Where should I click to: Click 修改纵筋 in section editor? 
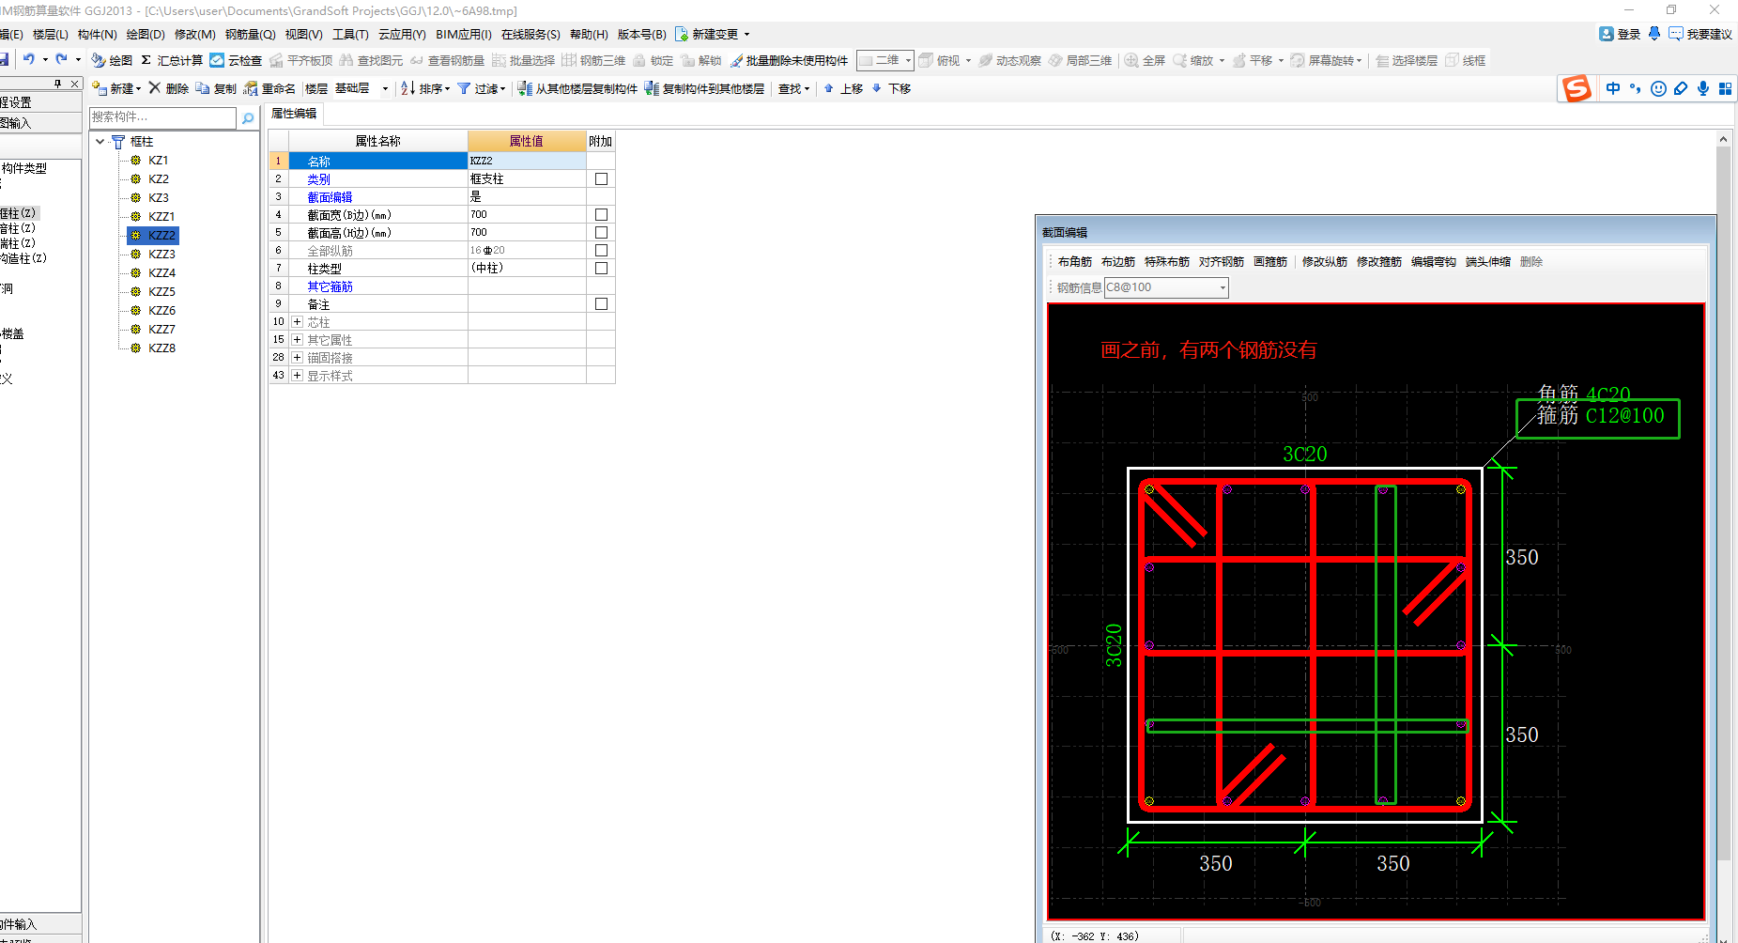[x=1325, y=262]
